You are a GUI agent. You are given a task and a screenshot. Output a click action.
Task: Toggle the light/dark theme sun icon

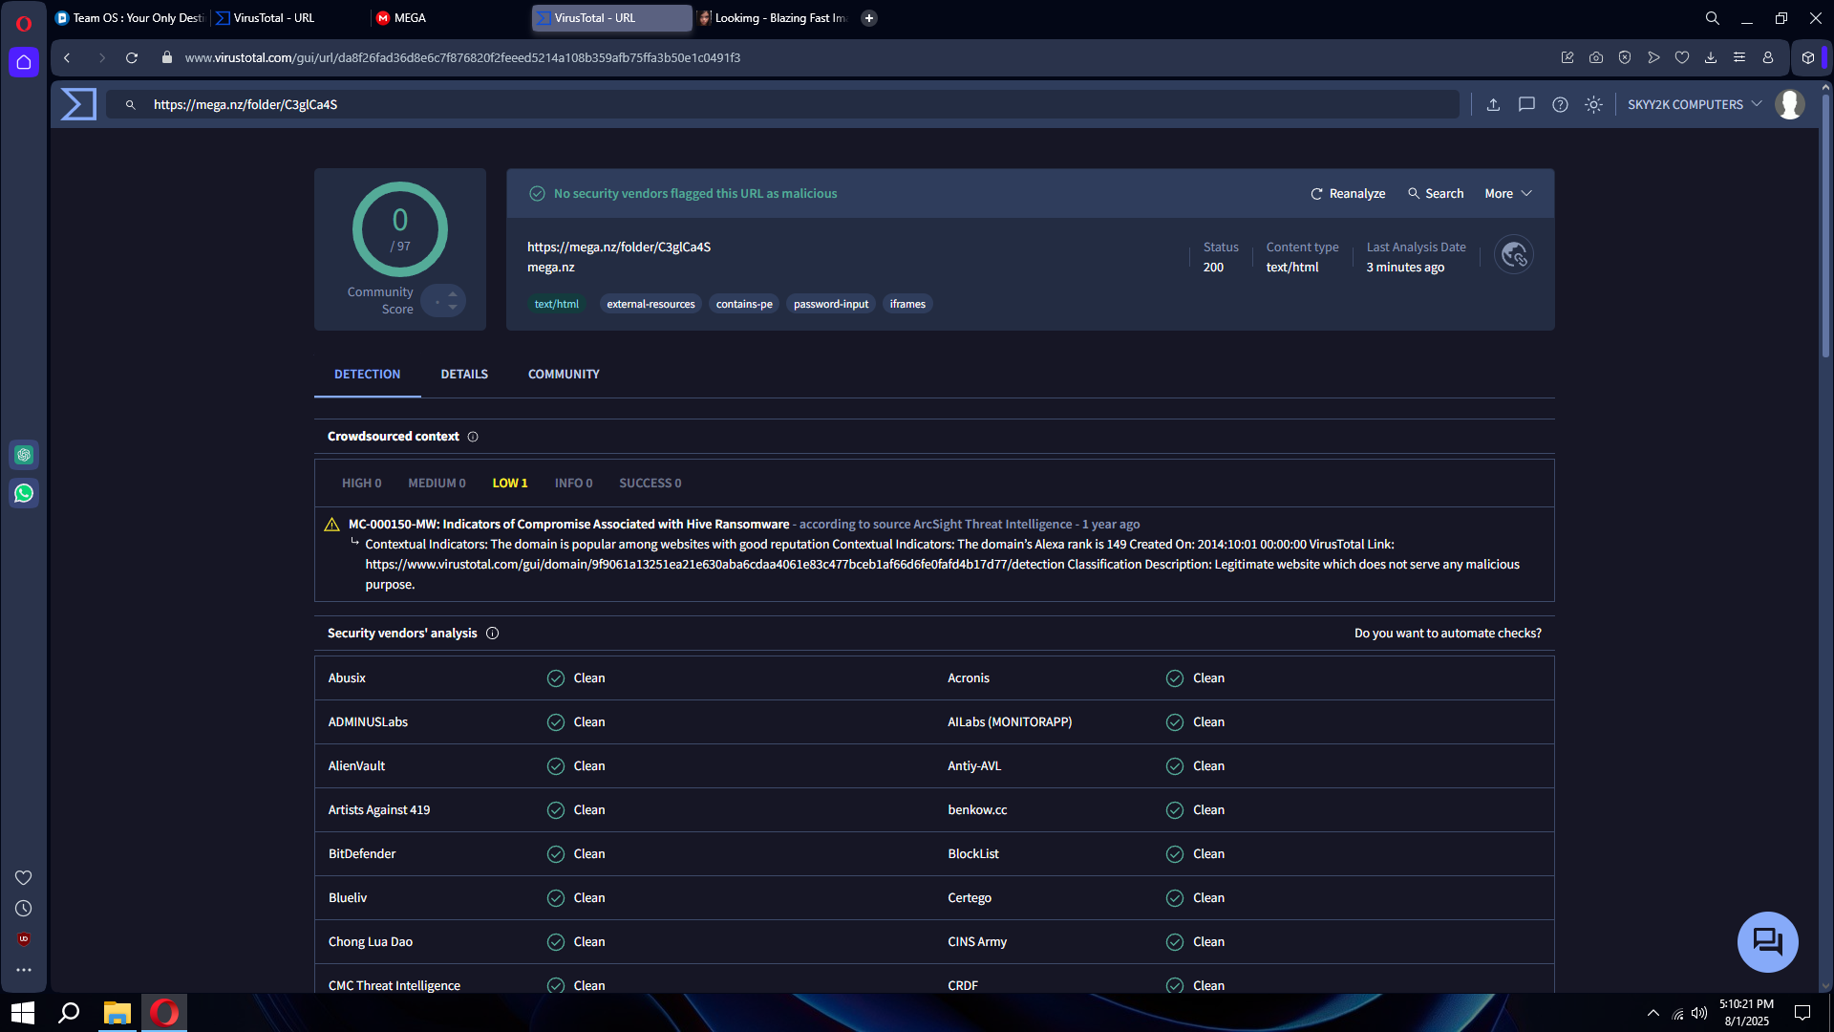coord(1593,105)
